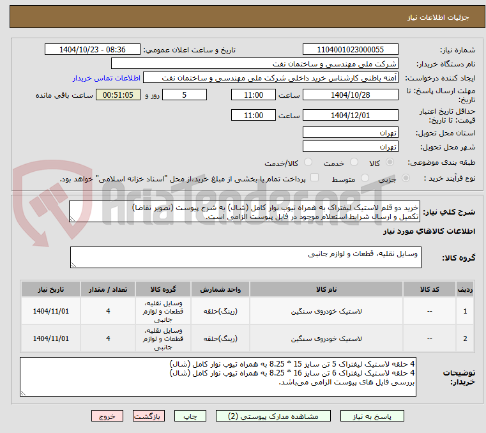Click the خروج exit button
The width and height of the screenshot is (486, 433).
point(107,416)
